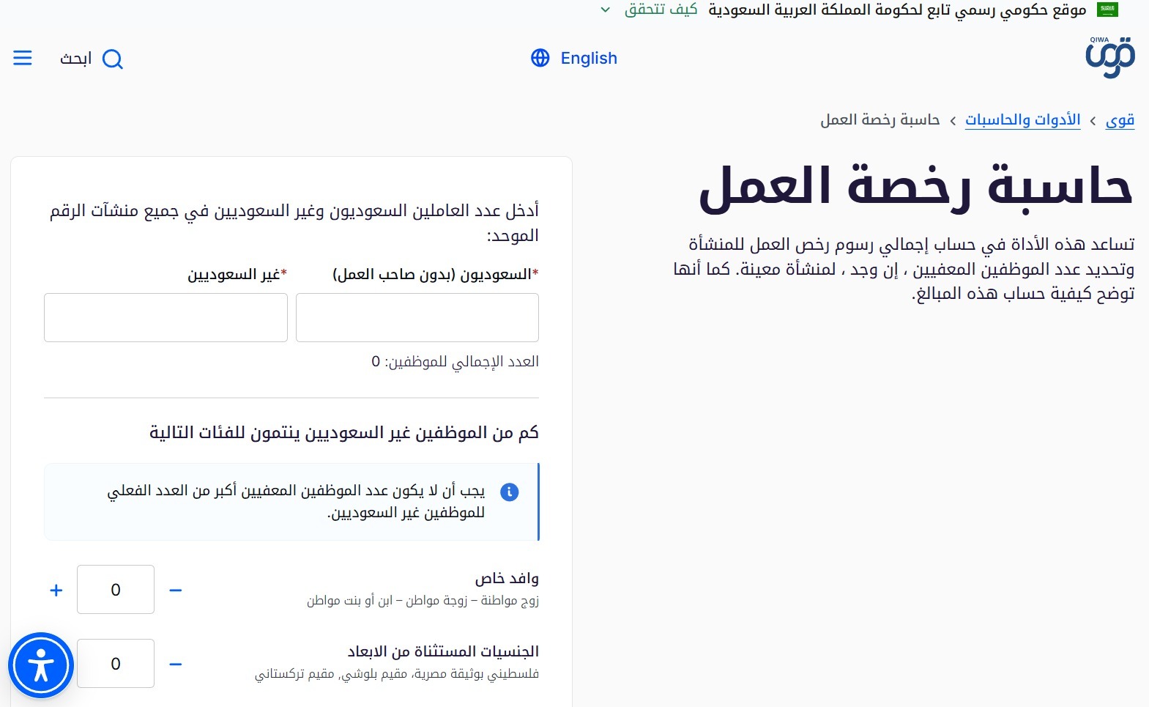The height and width of the screenshot is (707, 1149).
Task: Increase وافد خاص count with plus
Action: click(56, 590)
